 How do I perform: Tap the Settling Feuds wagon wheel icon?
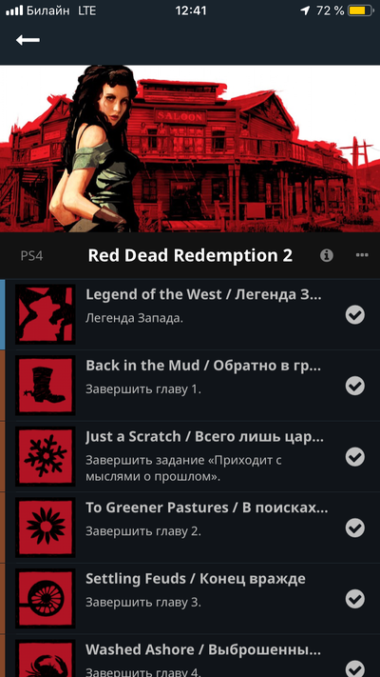[x=46, y=598]
